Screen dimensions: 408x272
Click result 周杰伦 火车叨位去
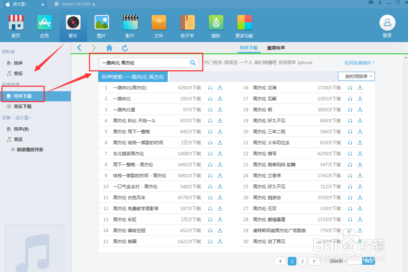coord(271,143)
